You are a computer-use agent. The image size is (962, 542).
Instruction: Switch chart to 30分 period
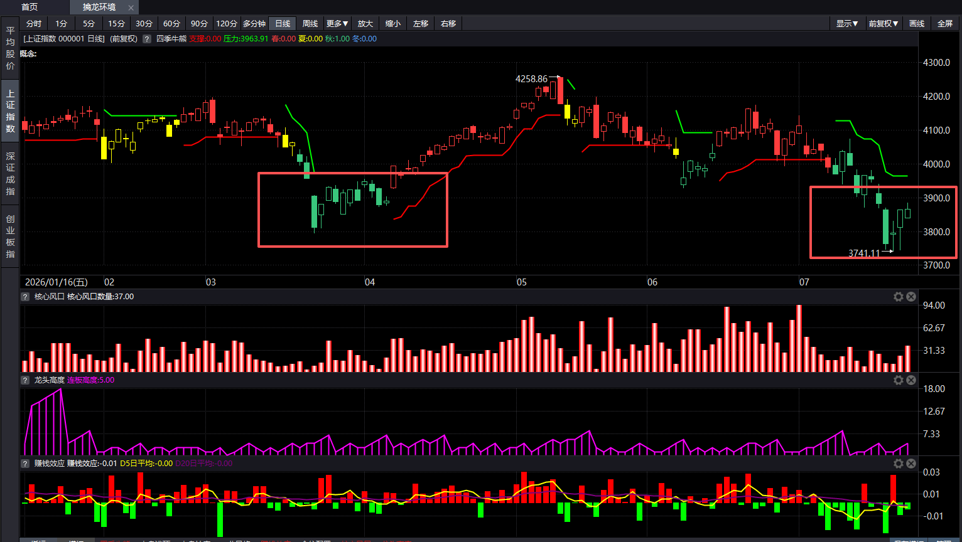[x=144, y=23]
